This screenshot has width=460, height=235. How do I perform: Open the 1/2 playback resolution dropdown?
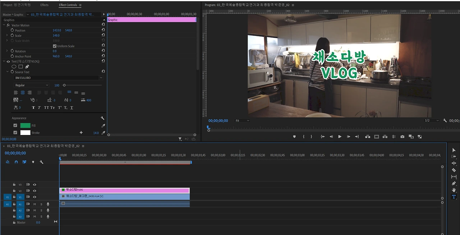click(x=431, y=121)
